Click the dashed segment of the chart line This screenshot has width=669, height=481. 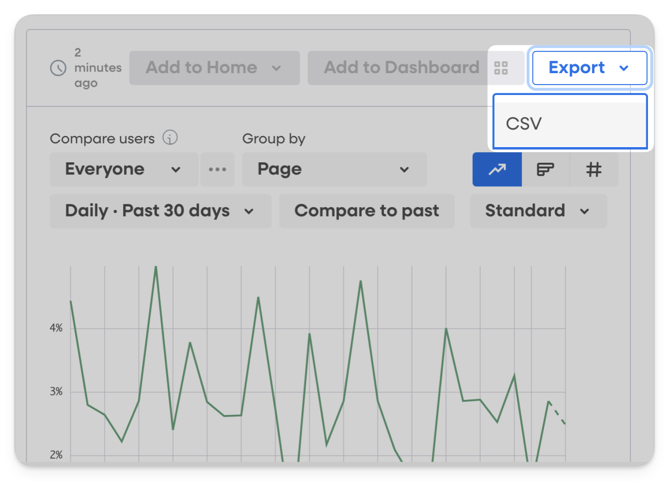[x=557, y=413]
